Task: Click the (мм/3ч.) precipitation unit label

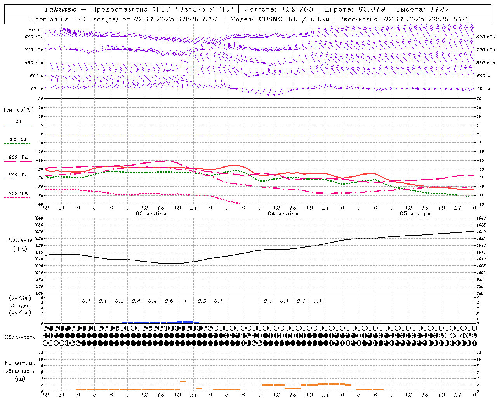Action: [x=20, y=298]
